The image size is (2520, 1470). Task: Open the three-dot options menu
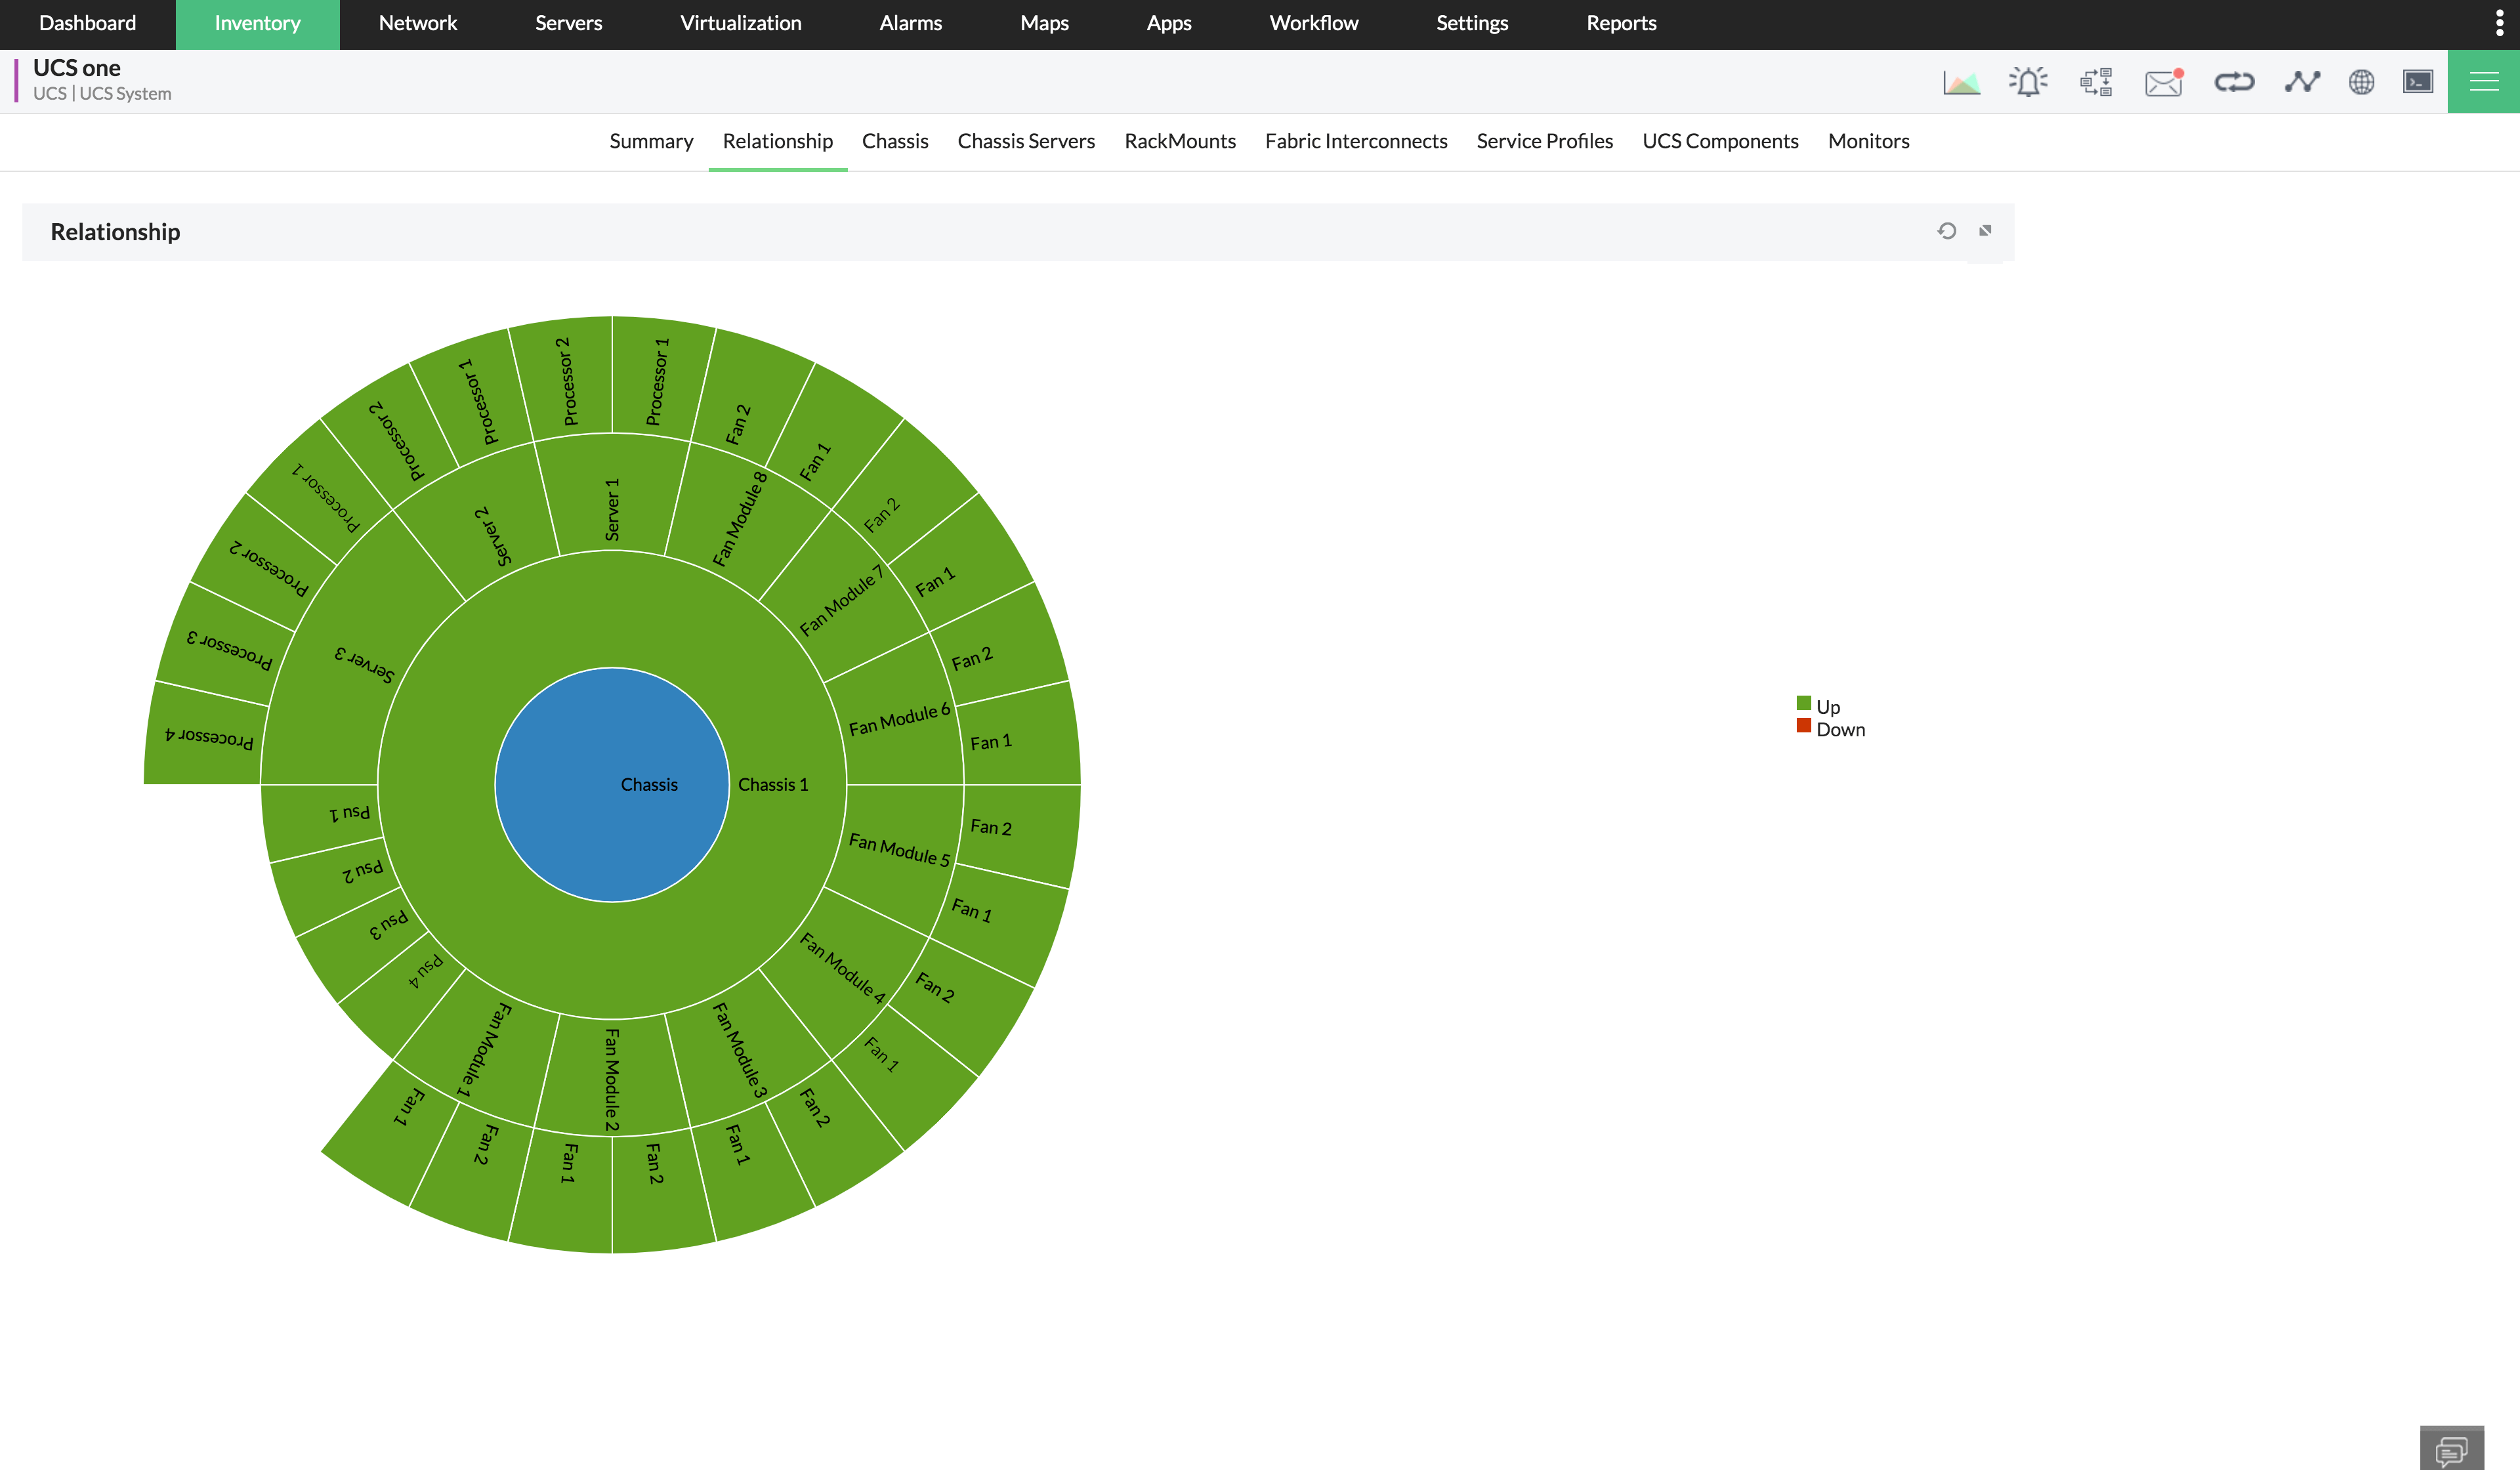point(2499,23)
